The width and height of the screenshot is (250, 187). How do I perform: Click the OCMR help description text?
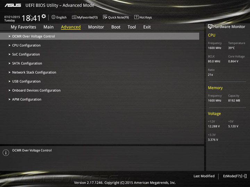tap(32, 150)
